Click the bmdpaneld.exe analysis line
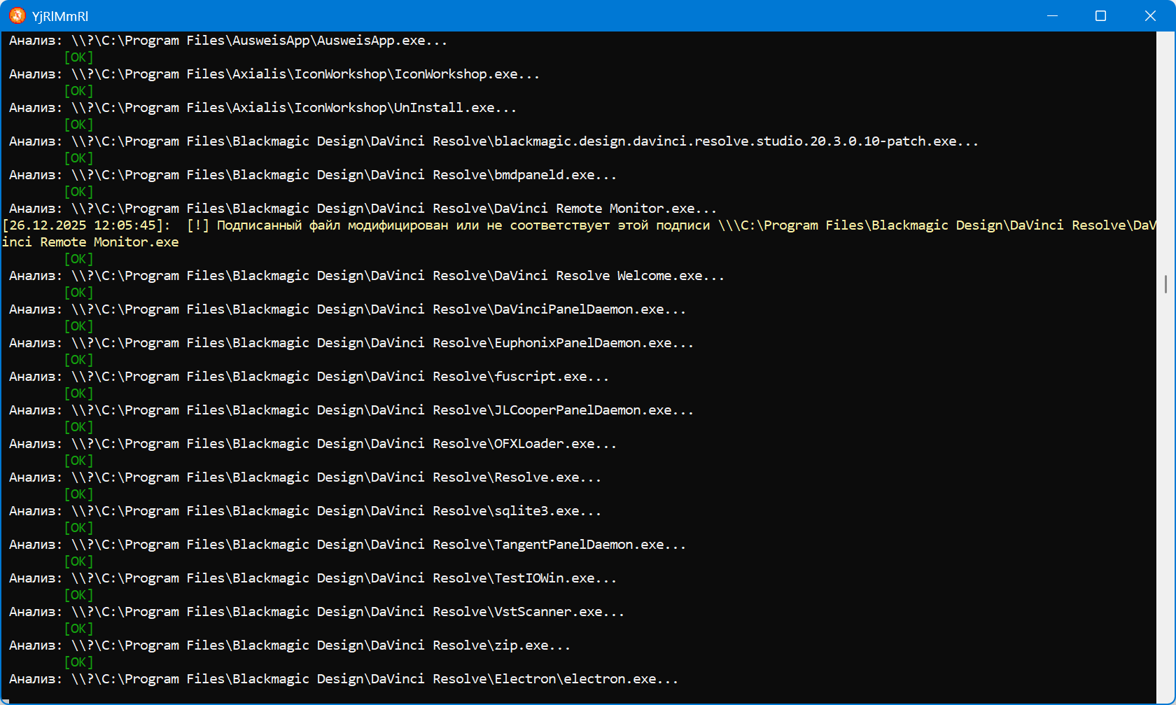 click(x=312, y=175)
